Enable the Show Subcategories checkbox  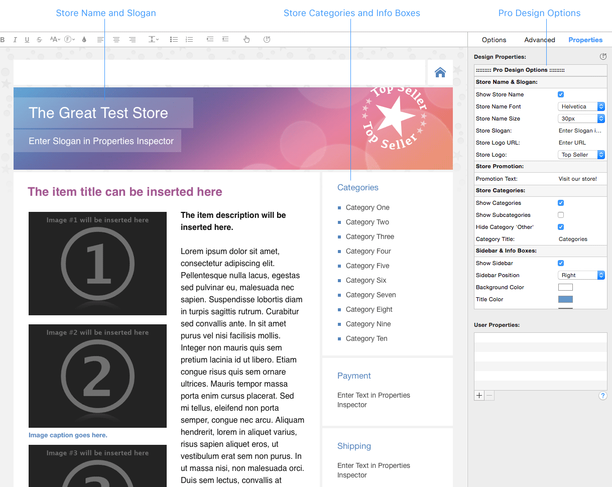(x=561, y=215)
